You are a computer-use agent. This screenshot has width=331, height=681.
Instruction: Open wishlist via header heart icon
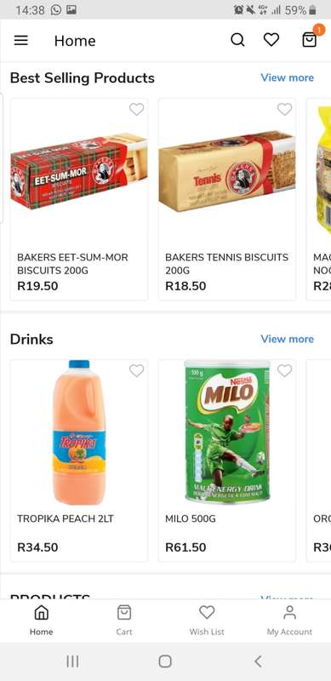click(271, 40)
